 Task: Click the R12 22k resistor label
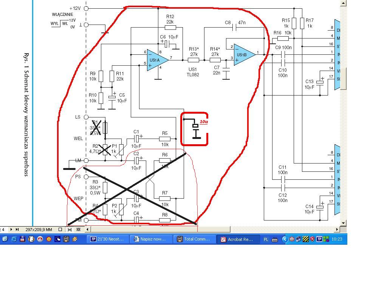[170, 19]
